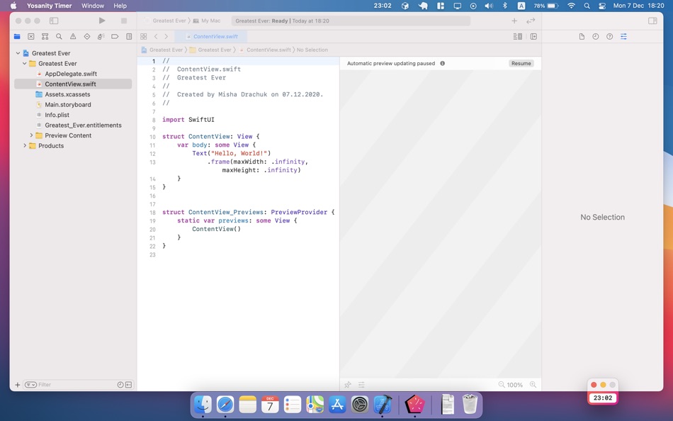This screenshot has height=421, width=673.
Task: Open Greatest Ever project breadcrumb
Action: [x=162, y=50]
